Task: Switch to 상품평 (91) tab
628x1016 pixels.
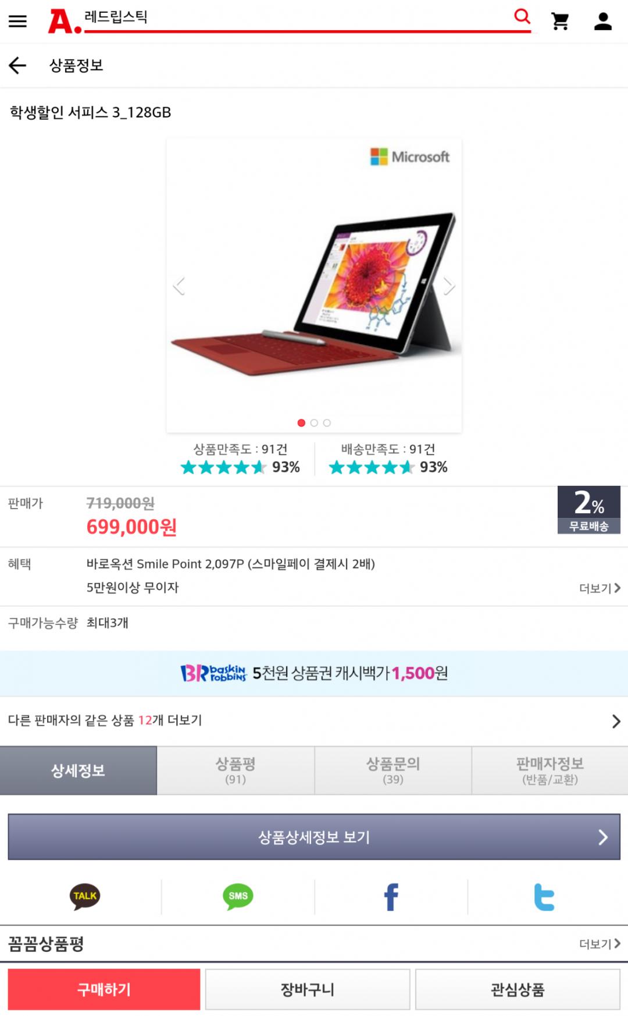Action: pyautogui.click(x=235, y=770)
